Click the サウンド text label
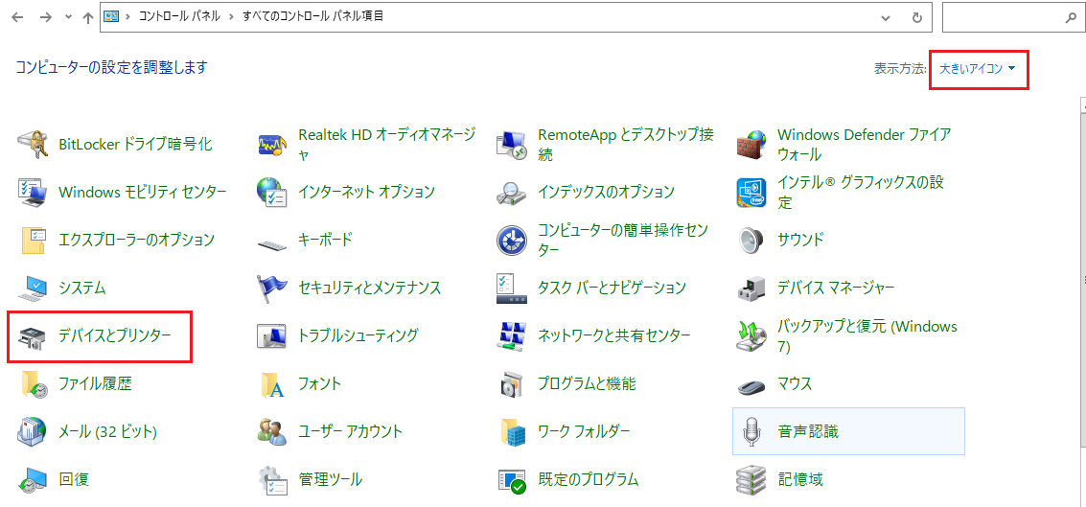 pyautogui.click(x=800, y=240)
